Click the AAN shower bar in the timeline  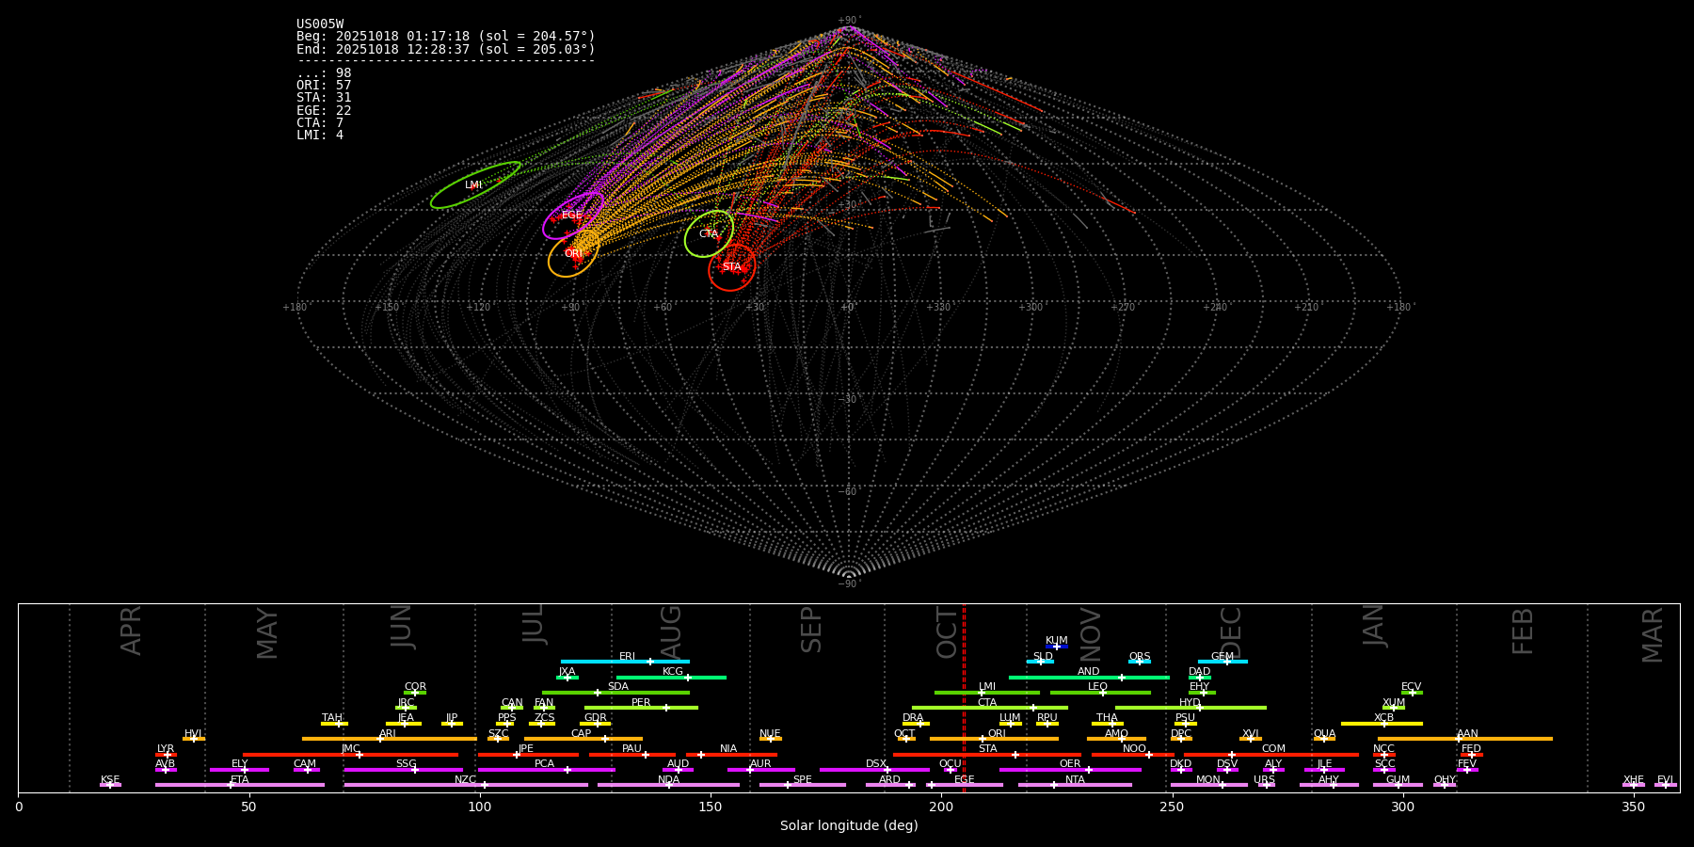(1465, 739)
